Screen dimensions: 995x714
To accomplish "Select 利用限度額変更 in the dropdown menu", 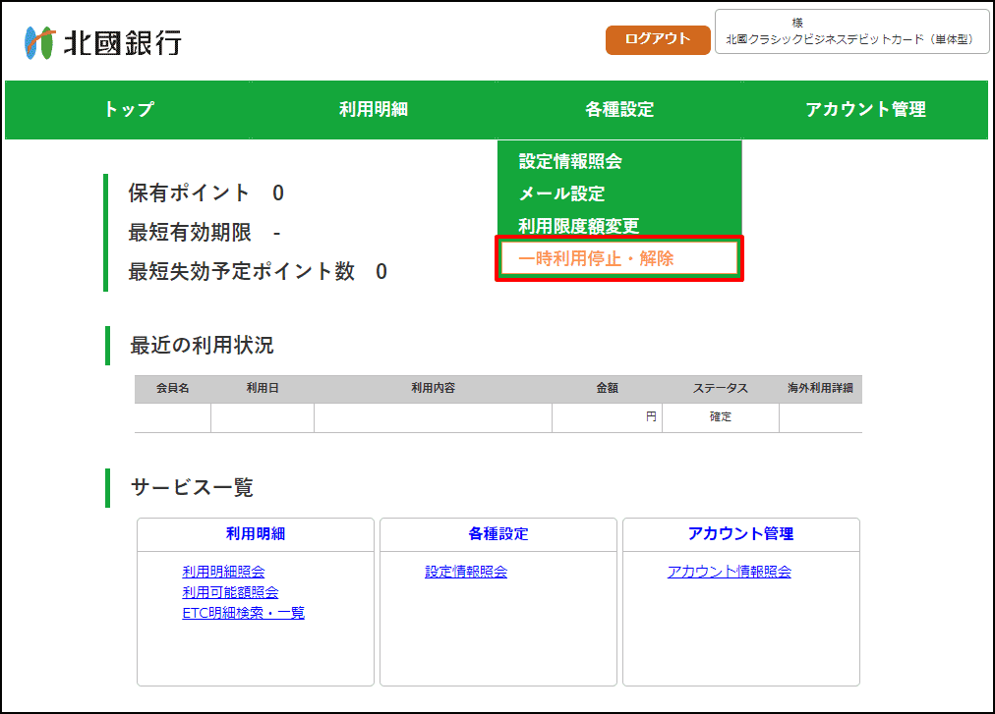I will pyautogui.click(x=578, y=227).
